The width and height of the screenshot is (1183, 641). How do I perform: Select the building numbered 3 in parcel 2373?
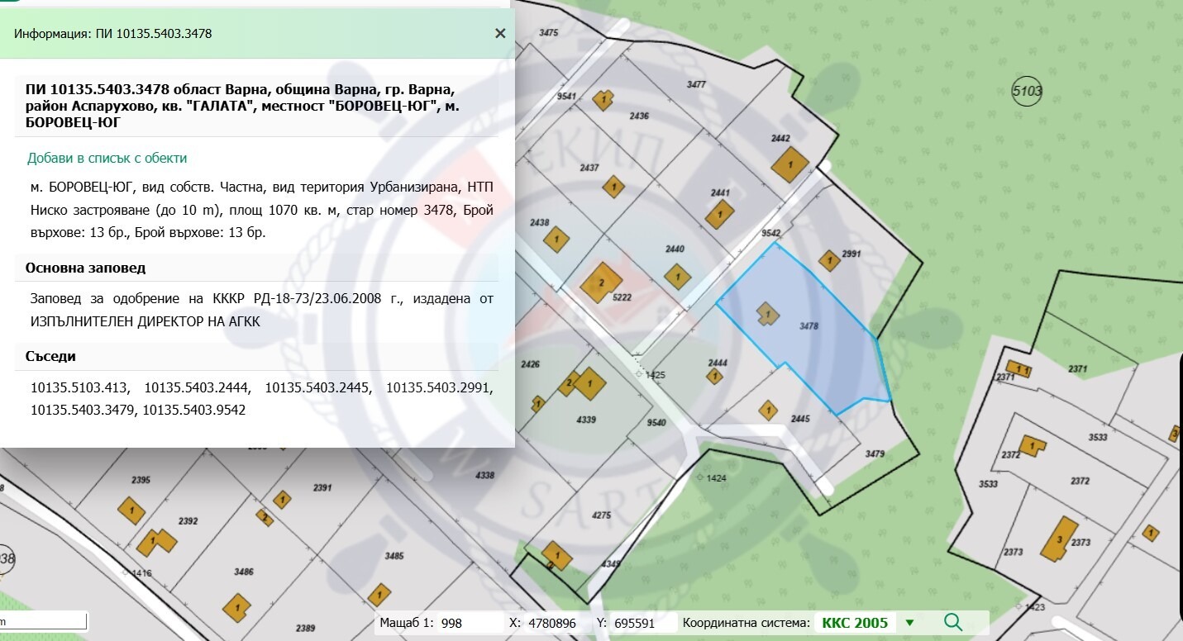pos(1059,539)
